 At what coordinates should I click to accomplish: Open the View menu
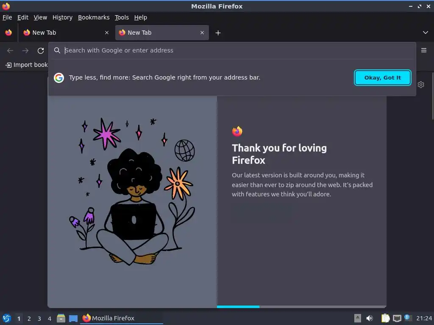point(40,17)
